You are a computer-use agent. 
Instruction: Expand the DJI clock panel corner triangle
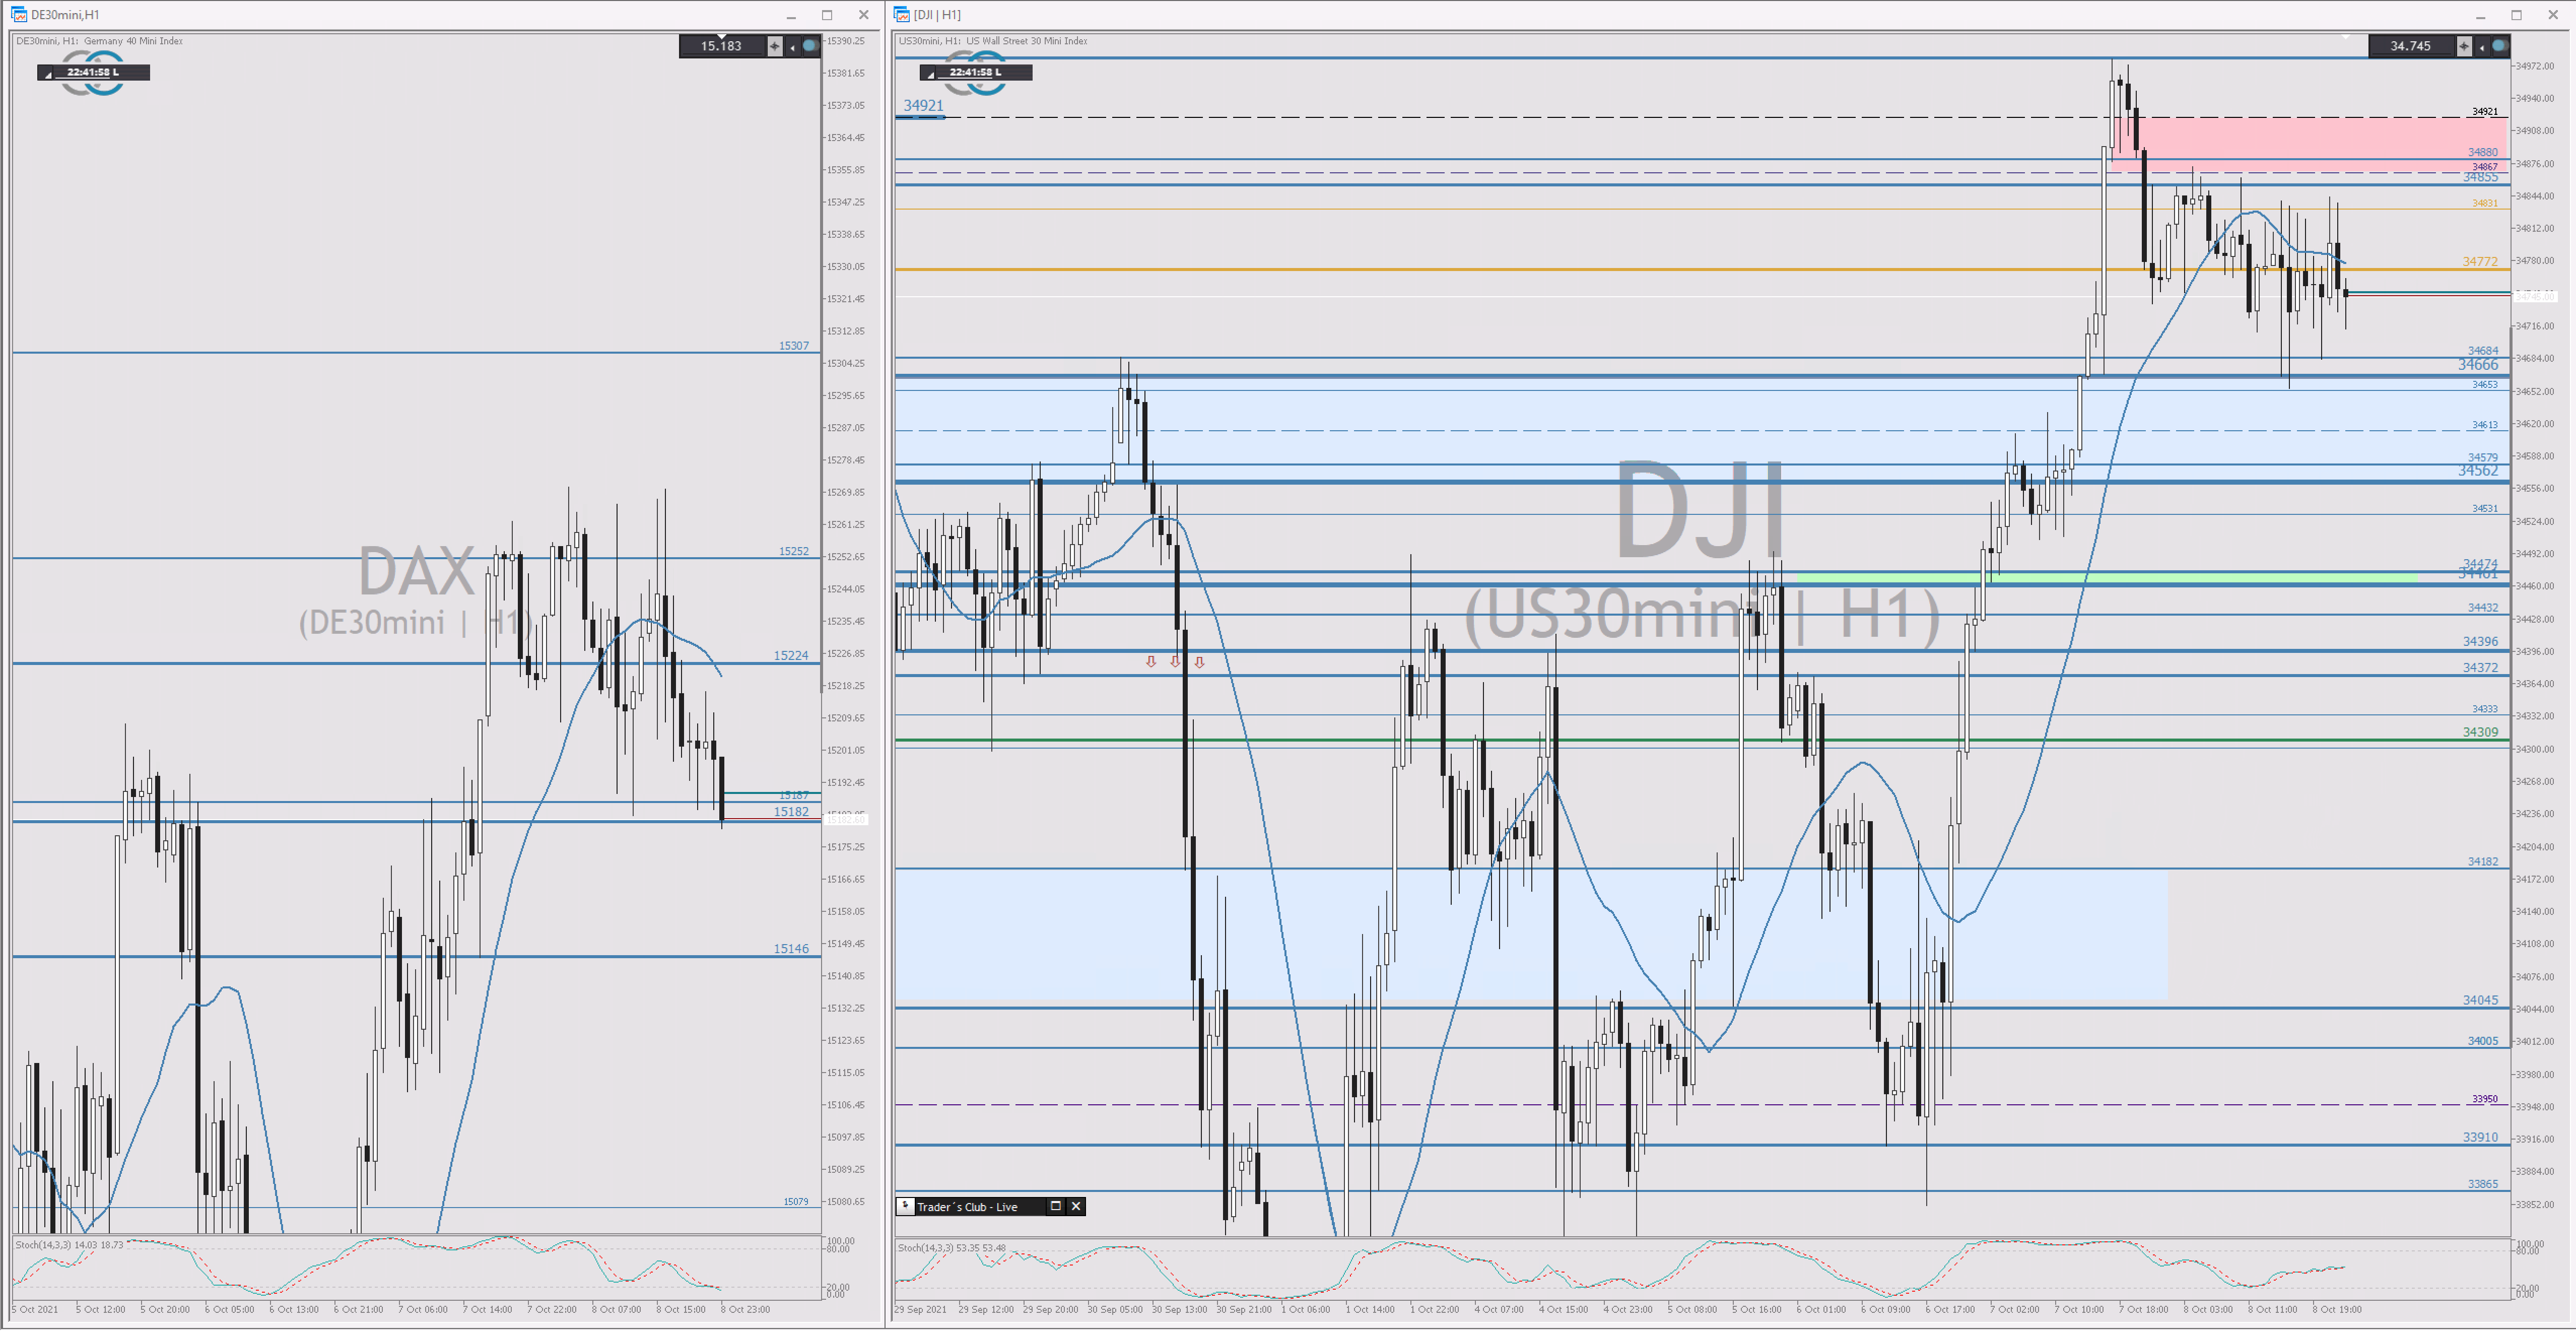pyautogui.click(x=930, y=75)
